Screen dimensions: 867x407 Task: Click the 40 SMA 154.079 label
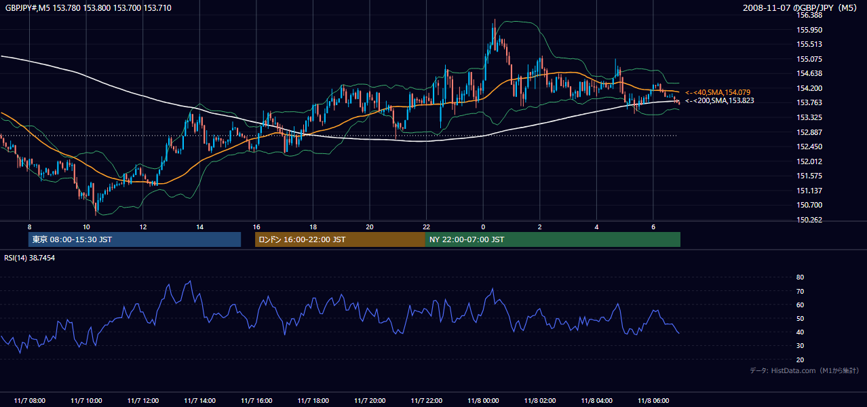(x=719, y=92)
